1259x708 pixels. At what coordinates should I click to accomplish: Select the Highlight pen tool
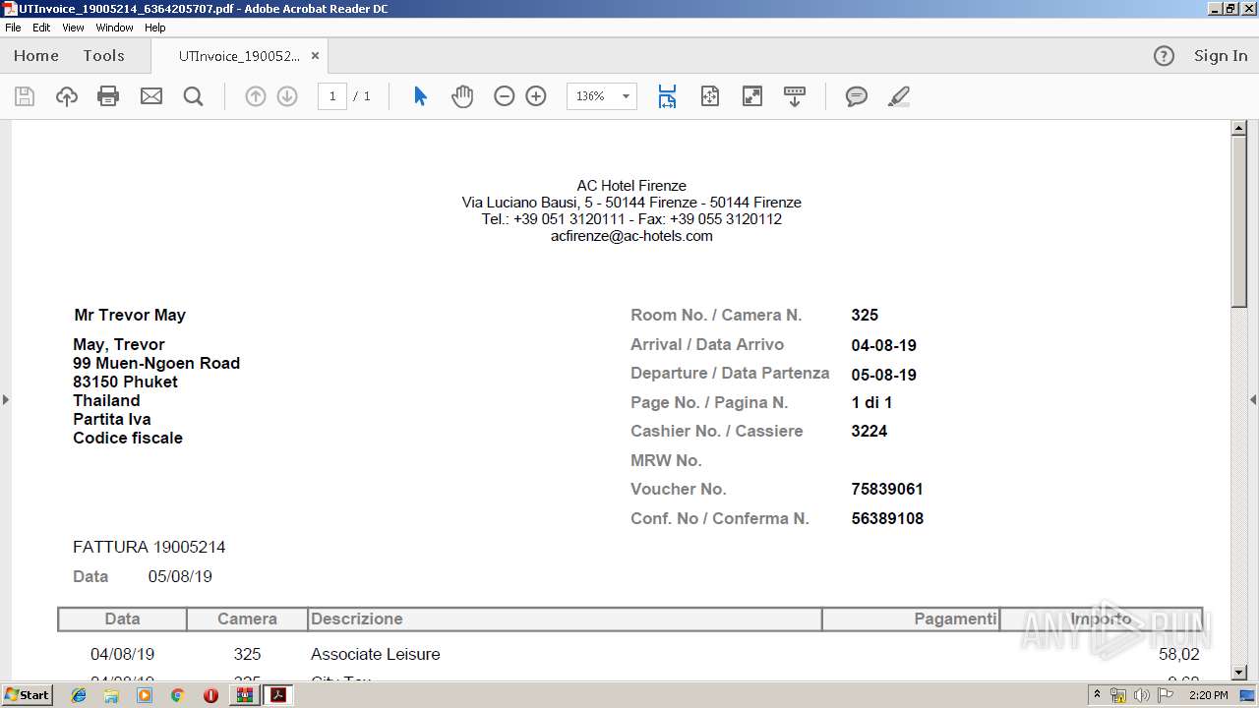(x=898, y=96)
